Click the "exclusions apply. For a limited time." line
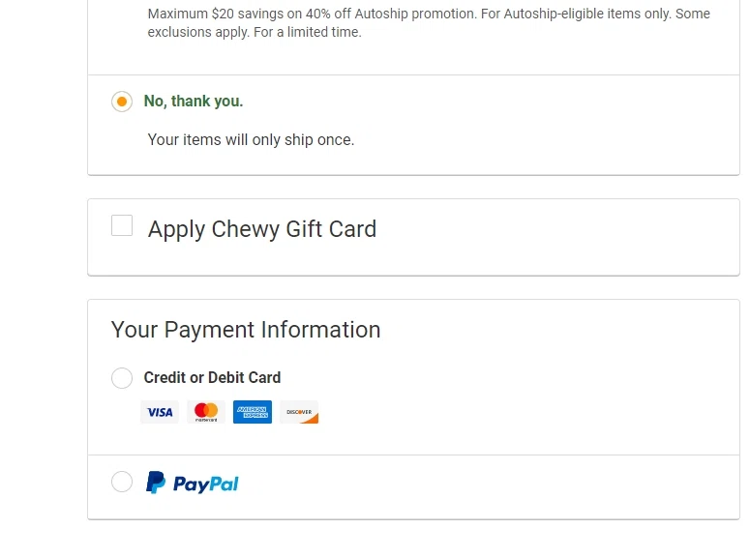Image resolution: width=750 pixels, height=558 pixels. [x=255, y=32]
